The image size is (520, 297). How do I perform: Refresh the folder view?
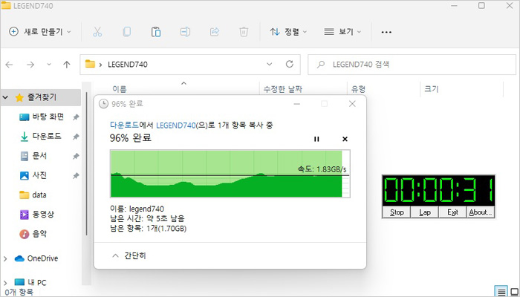(x=290, y=65)
